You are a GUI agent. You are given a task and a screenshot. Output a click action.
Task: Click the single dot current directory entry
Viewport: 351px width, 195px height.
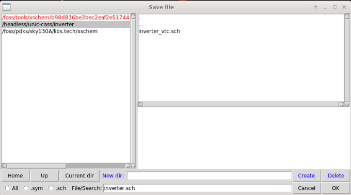click(x=139, y=19)
